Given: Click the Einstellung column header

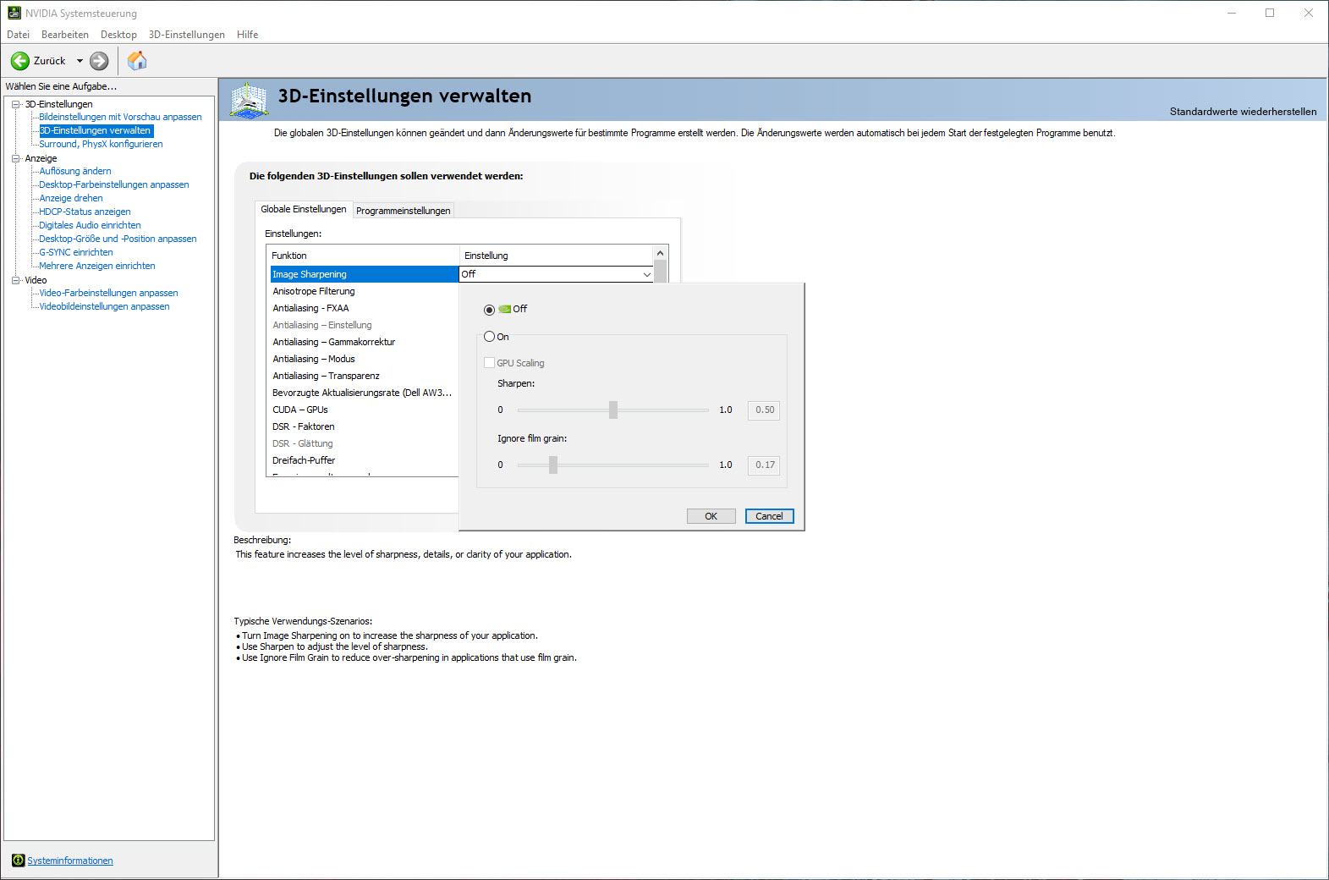Looking at the screenshot, I should click(557, 256).
